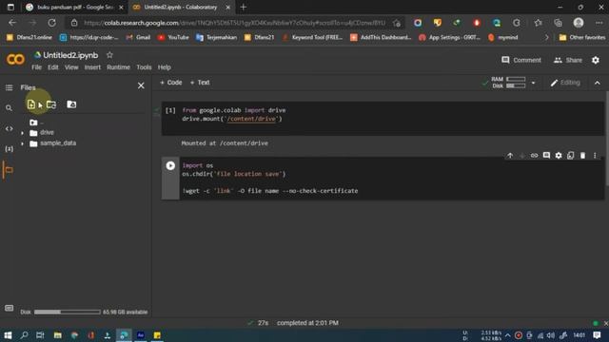Viewport: 609px width, 342px height.
Task: Open the View menu
Action: pyautogui.click(x=71, y=67)
